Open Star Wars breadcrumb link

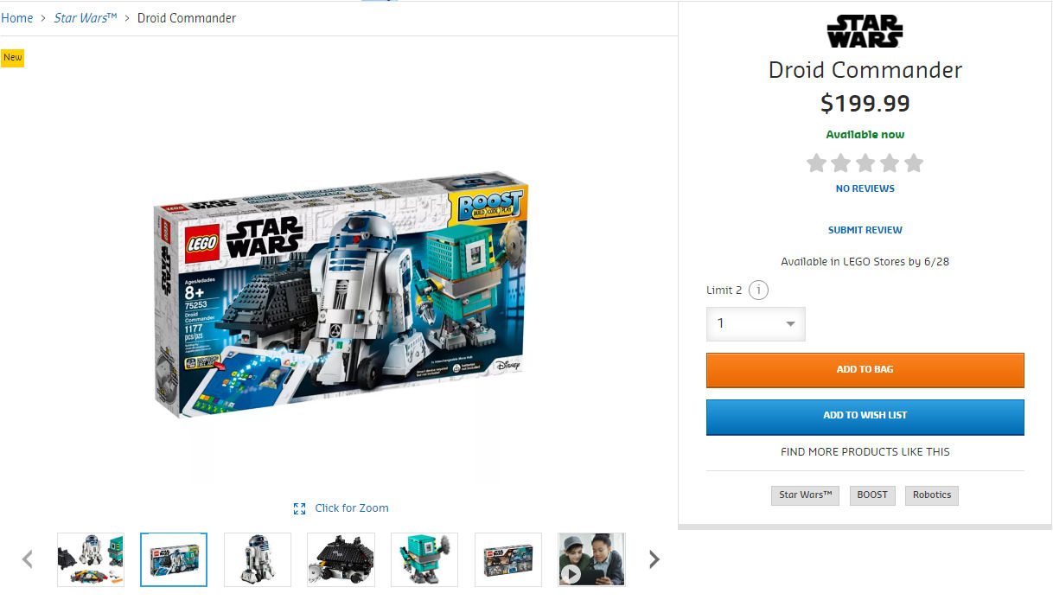pos(86,18)
